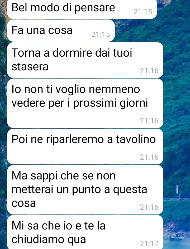190x249 pixels.
Task: Select "Mi sa che io e te" message
Action: [85, 232]
